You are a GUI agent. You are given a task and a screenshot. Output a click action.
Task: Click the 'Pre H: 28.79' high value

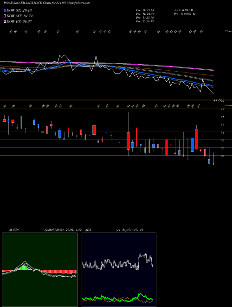click(x=145, y=14)
